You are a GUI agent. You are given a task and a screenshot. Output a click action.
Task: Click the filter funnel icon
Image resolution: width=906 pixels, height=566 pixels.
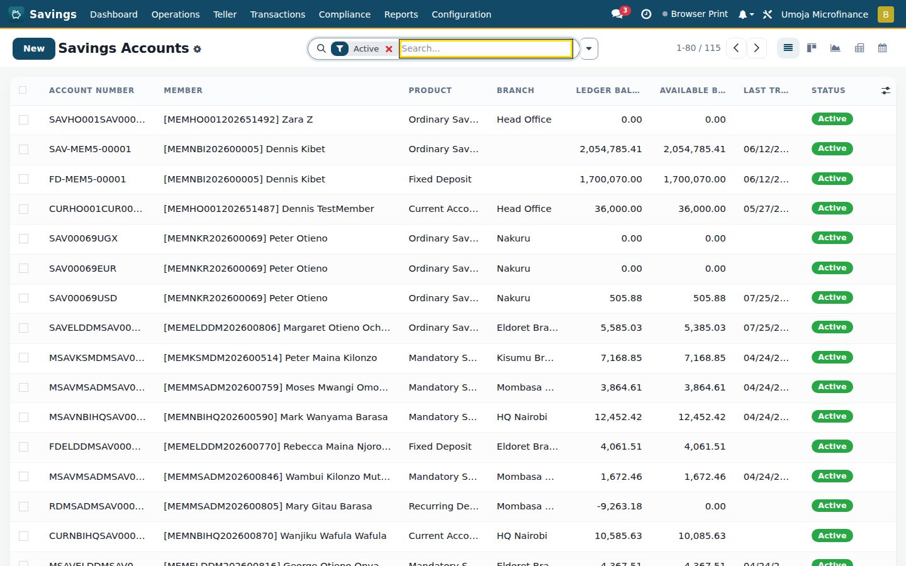[339, 48]
